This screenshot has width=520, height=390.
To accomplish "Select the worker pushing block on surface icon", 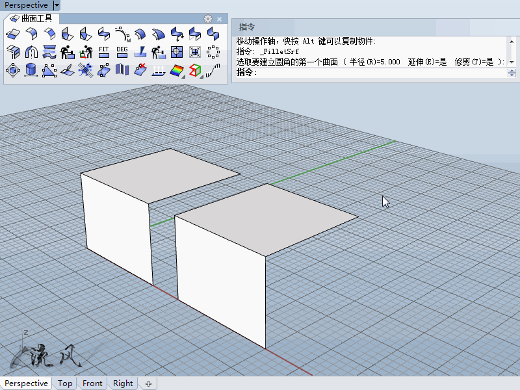I will click(x=159, y=52).
